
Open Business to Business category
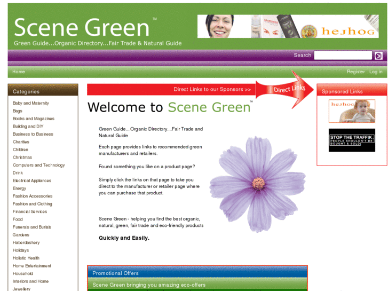[33, 134]
